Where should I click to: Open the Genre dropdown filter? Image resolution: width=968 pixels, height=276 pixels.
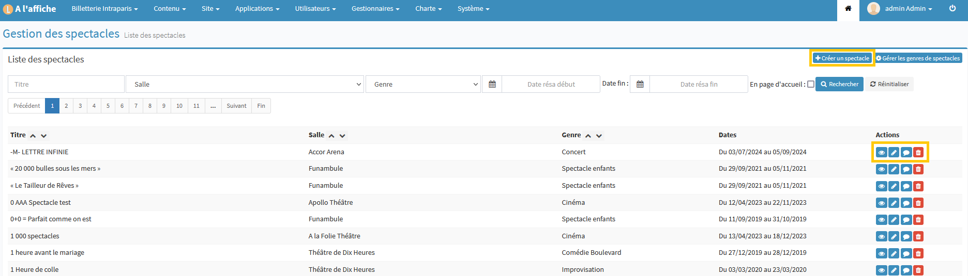(x=423, y=84)
